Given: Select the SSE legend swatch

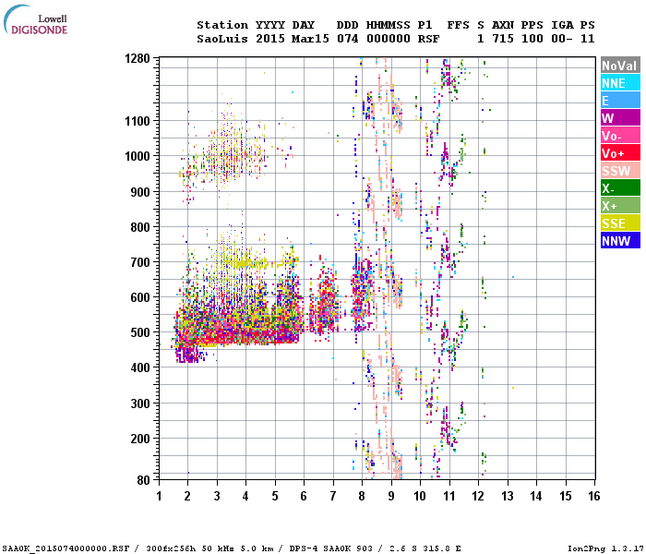Looking at the screenshot, I should pos(620,223).
